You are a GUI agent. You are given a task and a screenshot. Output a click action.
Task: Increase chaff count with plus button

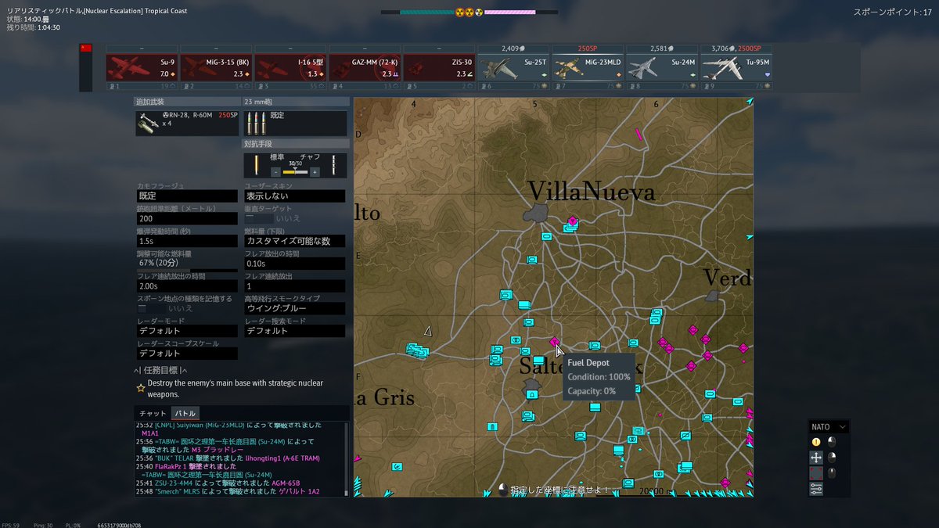(x=315, y=171)
